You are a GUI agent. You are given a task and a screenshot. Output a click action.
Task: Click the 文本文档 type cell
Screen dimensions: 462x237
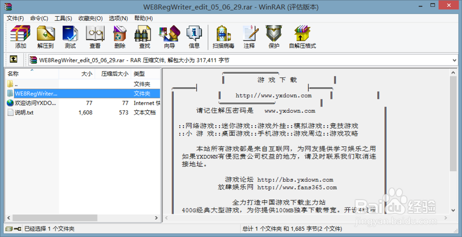pos(144,112)
